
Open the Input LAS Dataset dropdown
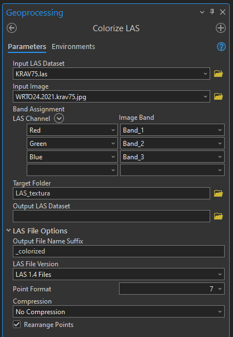pos(111,74)
